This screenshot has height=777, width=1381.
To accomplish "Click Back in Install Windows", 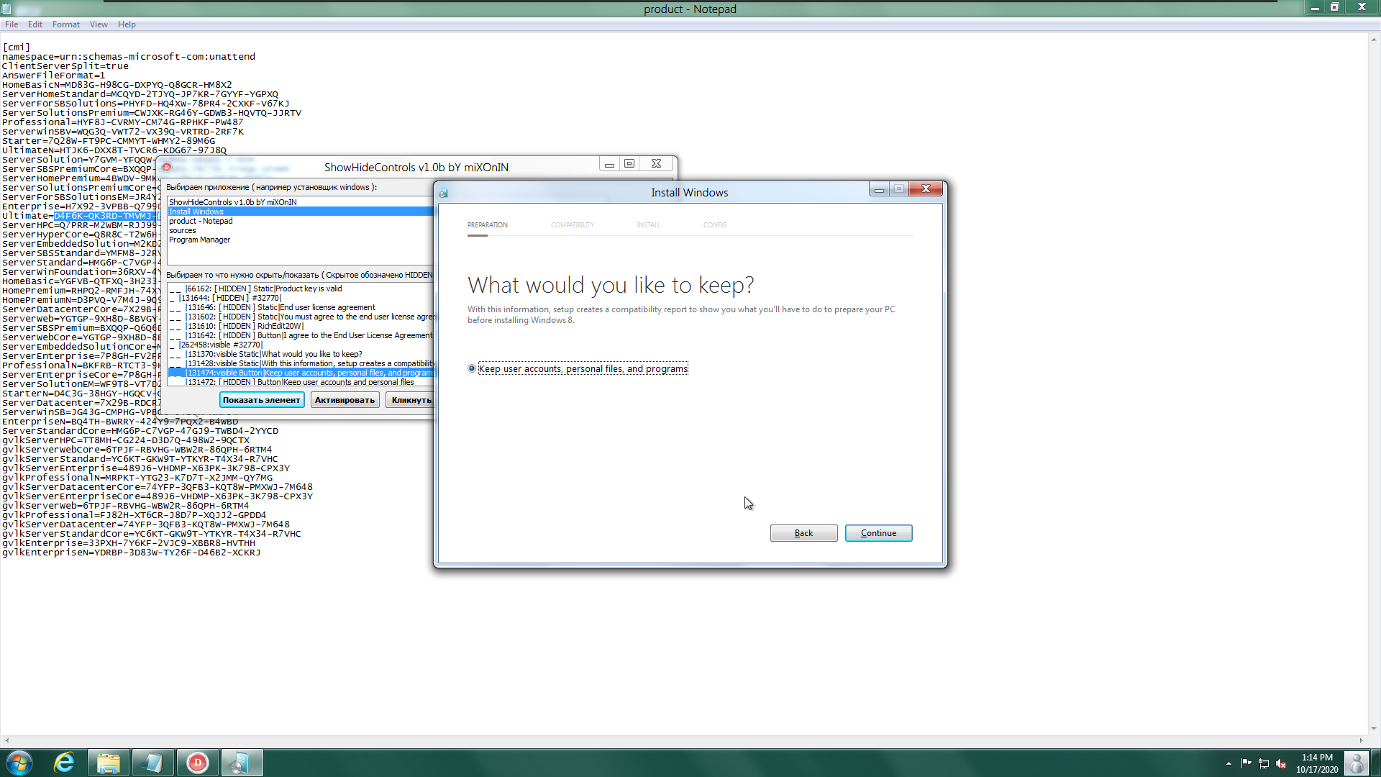I will click(803, 533).
